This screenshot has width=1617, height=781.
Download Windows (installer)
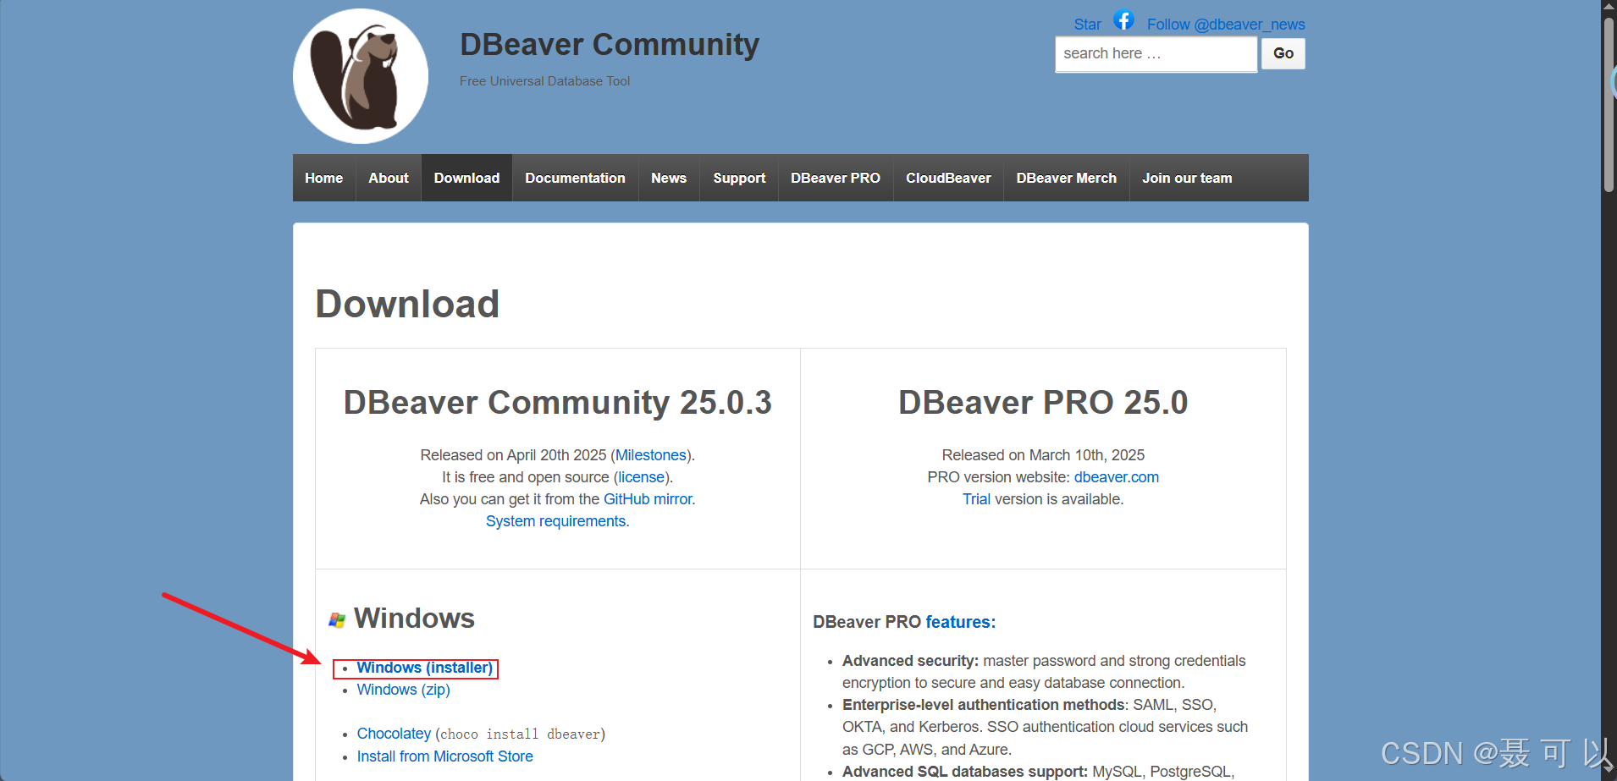425,668
